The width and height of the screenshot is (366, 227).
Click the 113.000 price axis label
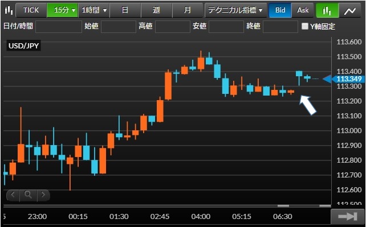[349, 131]
